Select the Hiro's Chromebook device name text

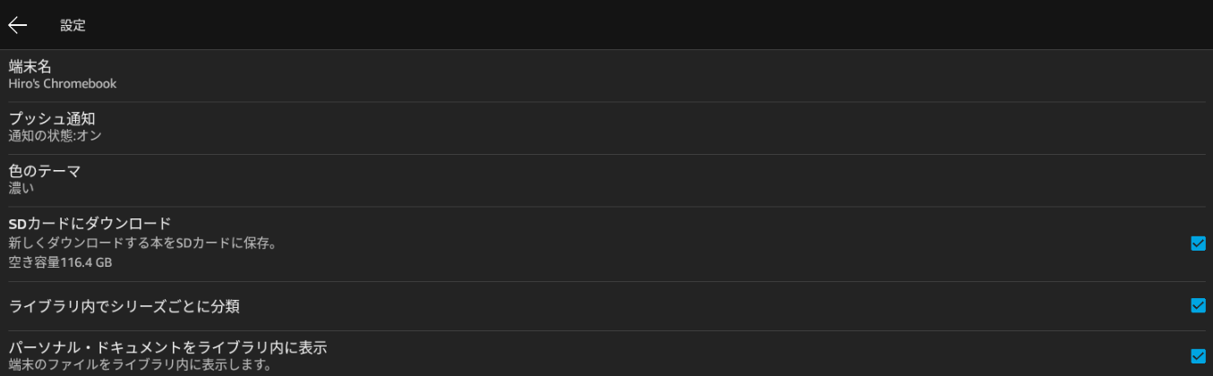[x=63, y=84]
